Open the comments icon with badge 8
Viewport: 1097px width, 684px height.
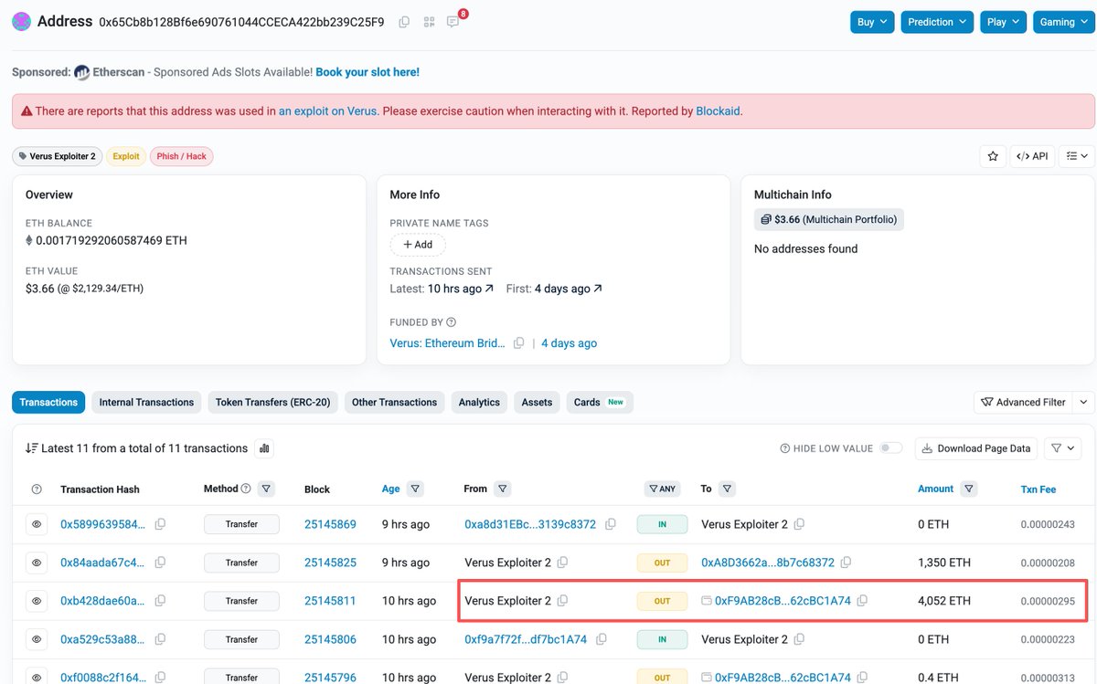pos(453,22)
